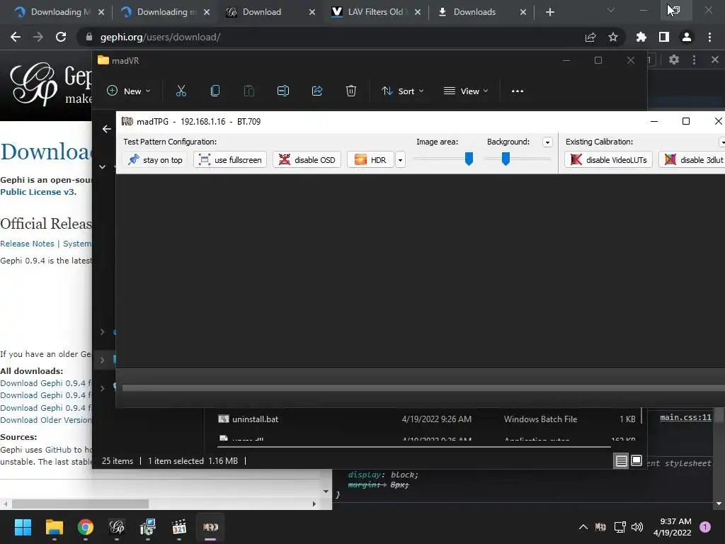Click the Explorer back arrow

[x=106, y=129]
